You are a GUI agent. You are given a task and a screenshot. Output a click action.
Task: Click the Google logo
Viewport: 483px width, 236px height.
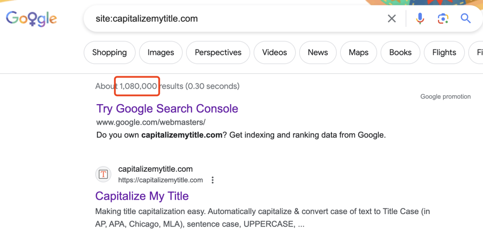(31, 19)
